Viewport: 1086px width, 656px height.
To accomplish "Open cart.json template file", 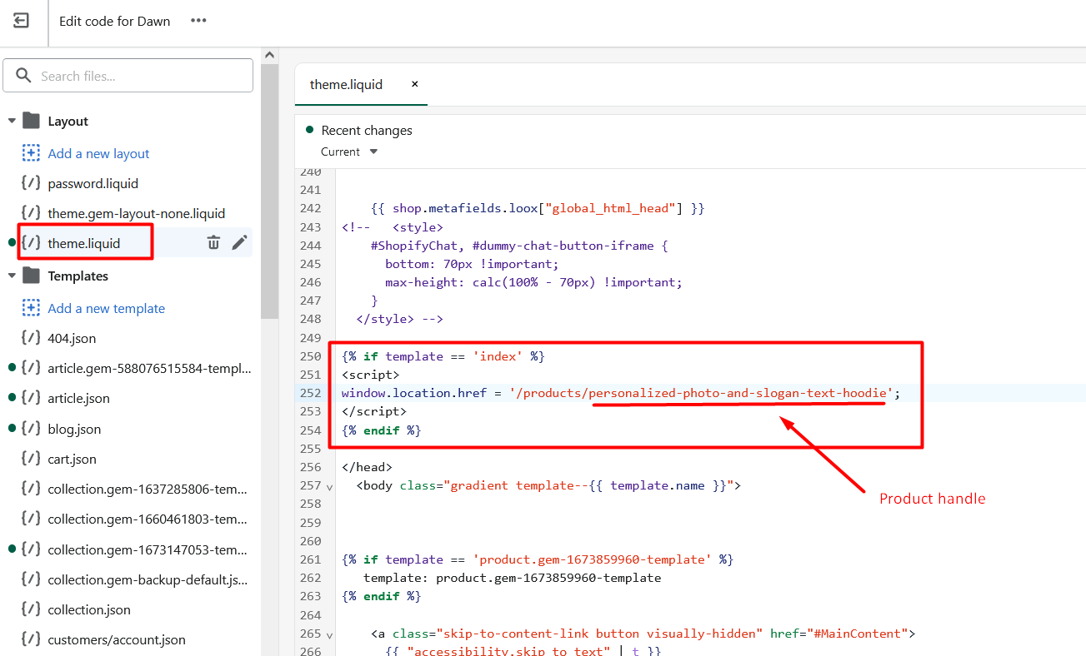I will click(x=72, y=459).
